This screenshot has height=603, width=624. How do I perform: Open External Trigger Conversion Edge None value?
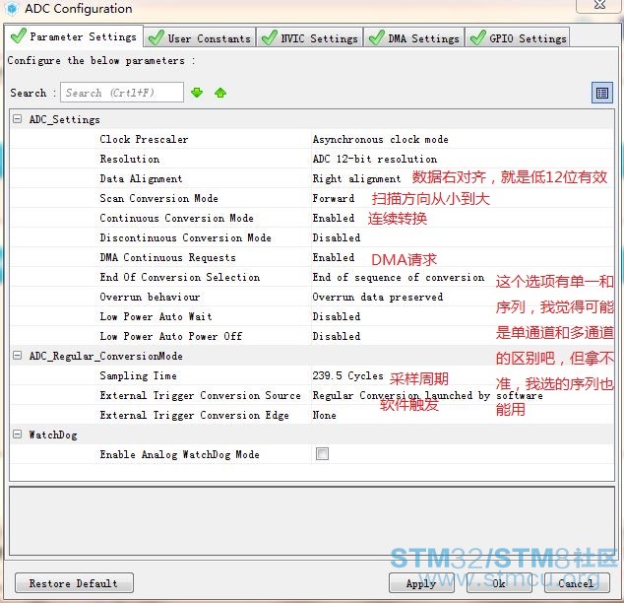[x=325, y=415]
